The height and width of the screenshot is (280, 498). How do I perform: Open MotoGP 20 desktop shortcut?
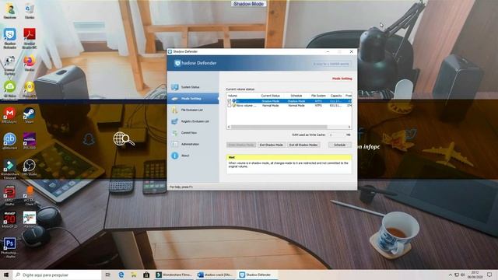(x=10, y=219)
